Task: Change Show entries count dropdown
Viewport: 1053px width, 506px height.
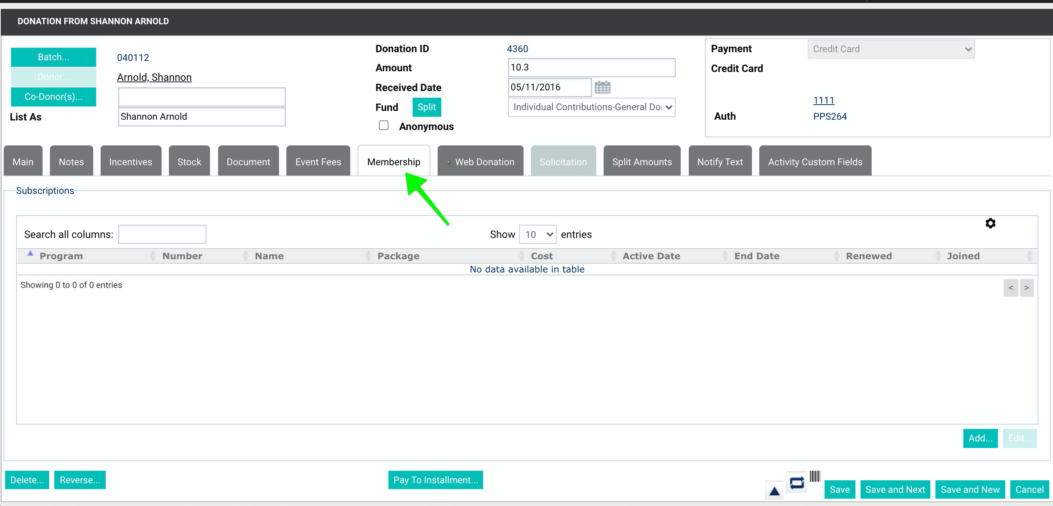Action: 538,235
